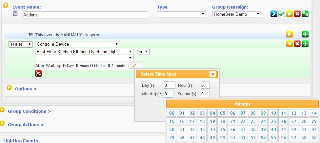Select 44 in the Minutes picker
This screenshot has height=143, width=320.
tap(314, 130)
